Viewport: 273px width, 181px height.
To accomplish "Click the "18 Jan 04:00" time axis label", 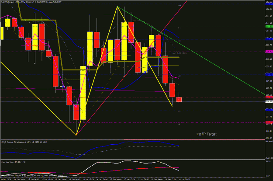I will 157,179.
